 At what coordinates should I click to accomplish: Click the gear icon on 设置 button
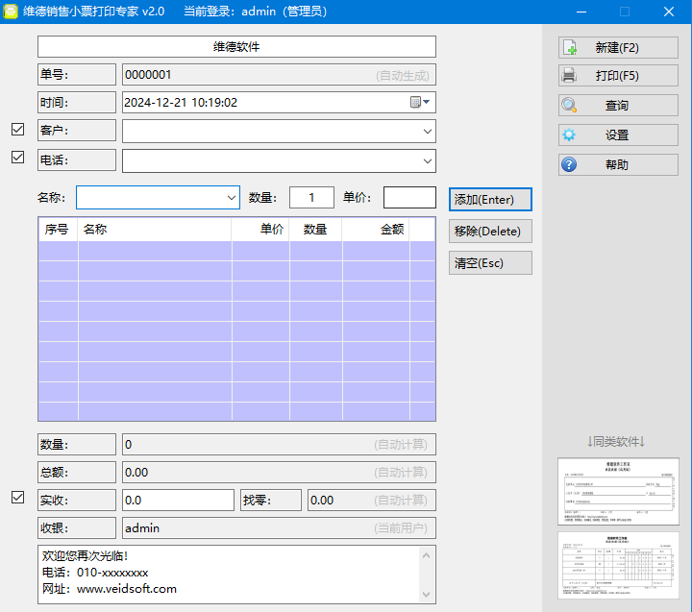tap(570, 135)
